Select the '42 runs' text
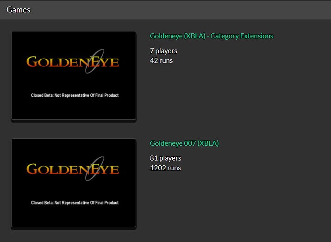331x242 pixels. pyautogui.click(x=162, y=61)
